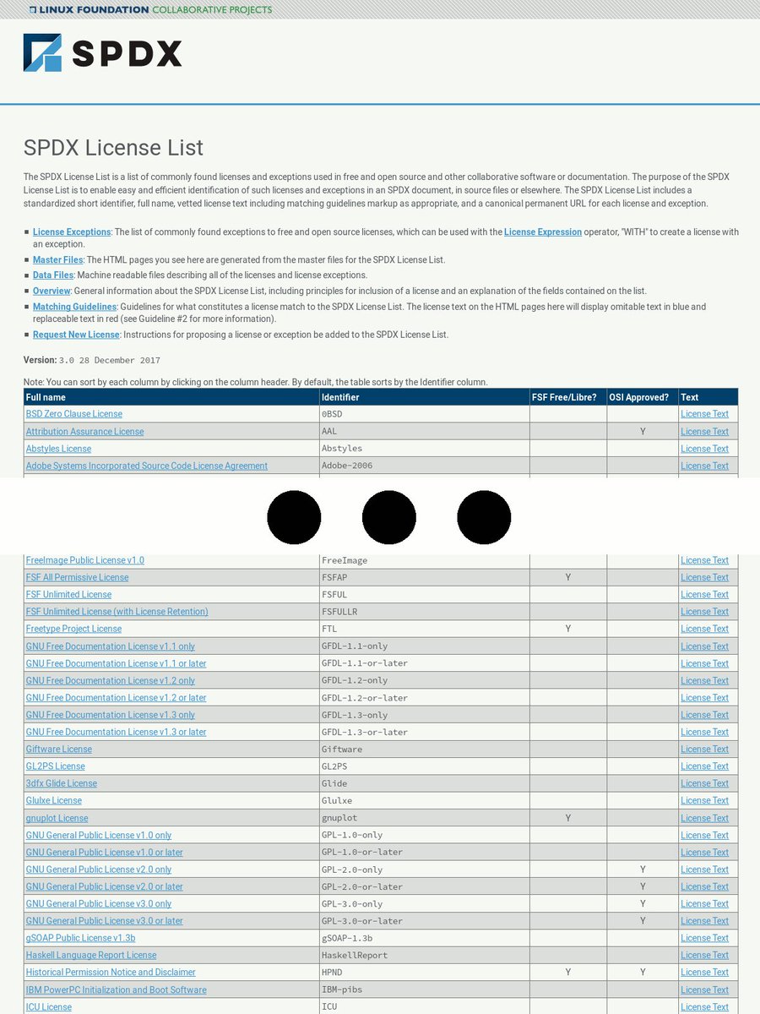This screenshot has height=1014, width=760.
Task: Open FSF All Permissive License
Action: tap(78, 577)
